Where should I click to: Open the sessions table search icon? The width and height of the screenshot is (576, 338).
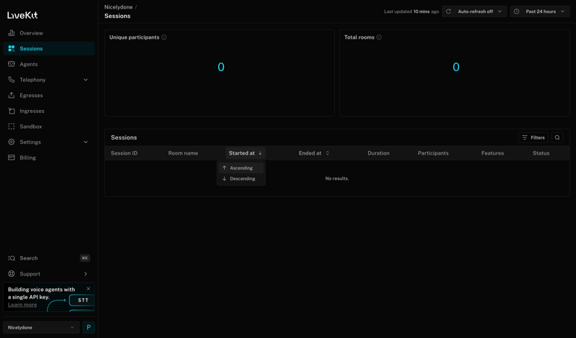click(x=557, y=137)
